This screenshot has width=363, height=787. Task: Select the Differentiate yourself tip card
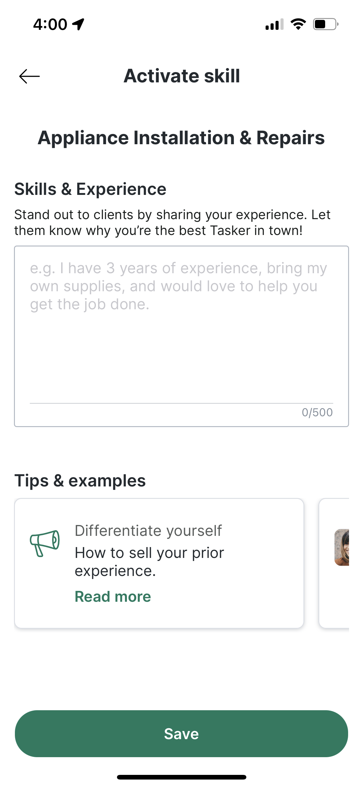(159, 563)
